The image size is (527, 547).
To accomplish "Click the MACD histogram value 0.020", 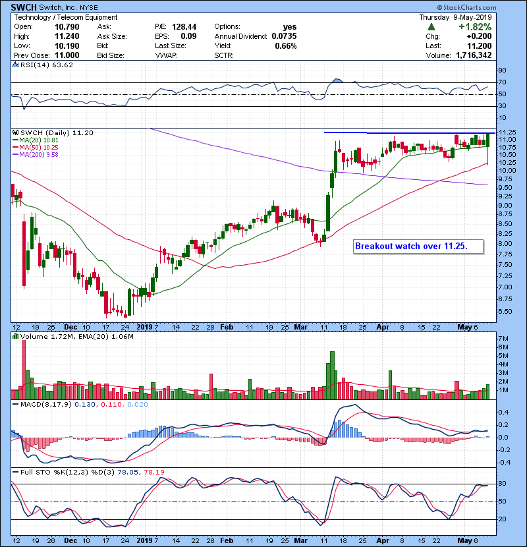I will point(138,405).
